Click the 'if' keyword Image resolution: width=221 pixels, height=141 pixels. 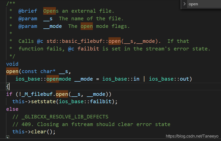(9, 94)
